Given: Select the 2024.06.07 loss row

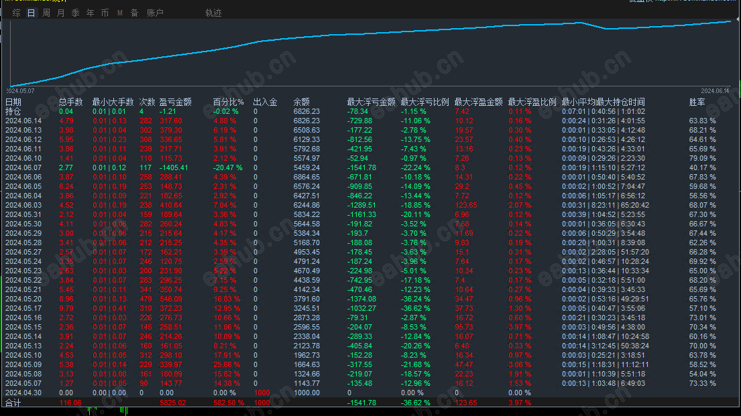Looking at the screenshot, I should pyautogui.click(x=370, y=167).
